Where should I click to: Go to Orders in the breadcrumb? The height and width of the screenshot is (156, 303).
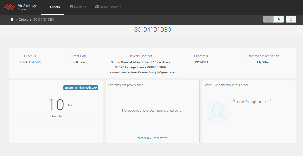(x=24, y=20)
